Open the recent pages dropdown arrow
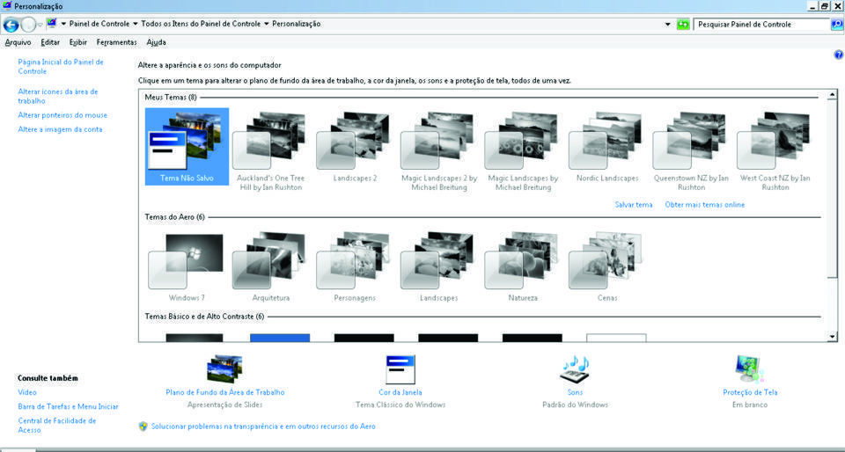The height and width of the screenshot is (452, 845). tap(40, 25)
